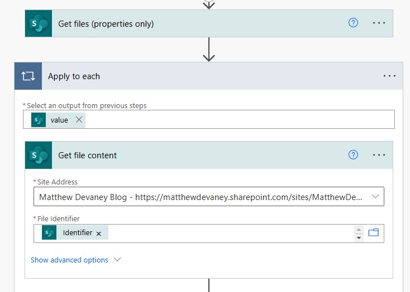Click the down arrow in File Identifier stepper
The height and width of the screenshot is (292, 410).
pos(359,238)
